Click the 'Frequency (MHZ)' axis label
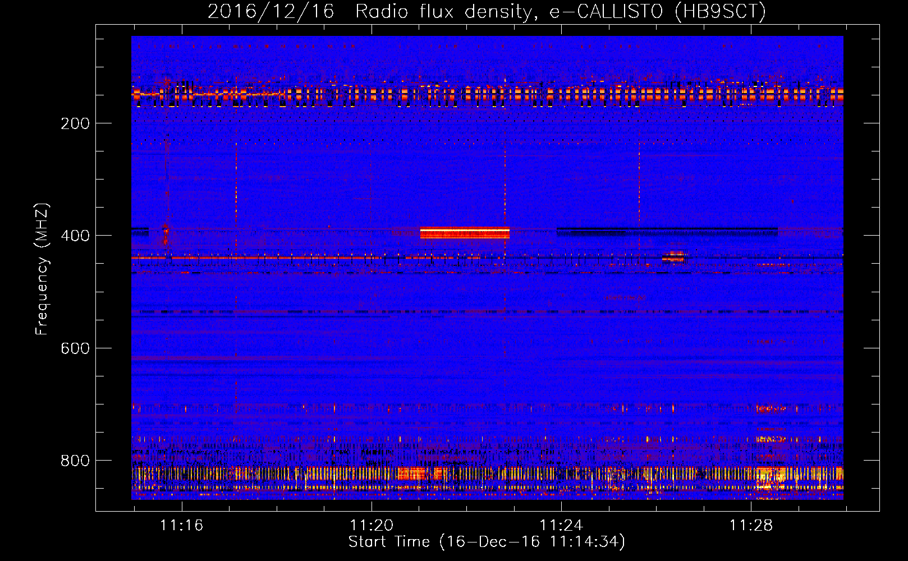The width and height of the screenshot is (908, 561). [x=42, y=269]
